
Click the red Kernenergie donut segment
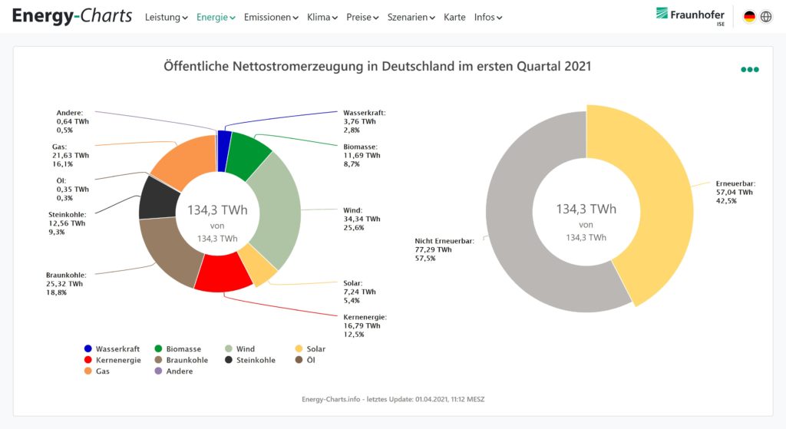221,275
